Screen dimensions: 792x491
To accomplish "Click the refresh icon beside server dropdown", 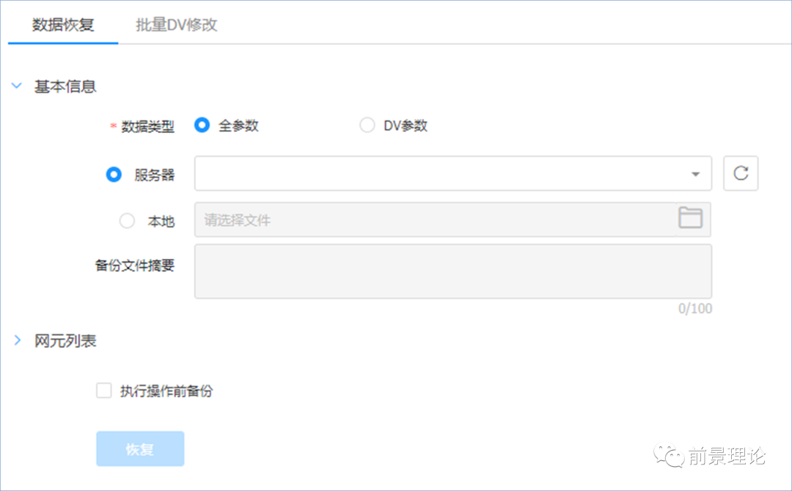I will tap(741, 174).
